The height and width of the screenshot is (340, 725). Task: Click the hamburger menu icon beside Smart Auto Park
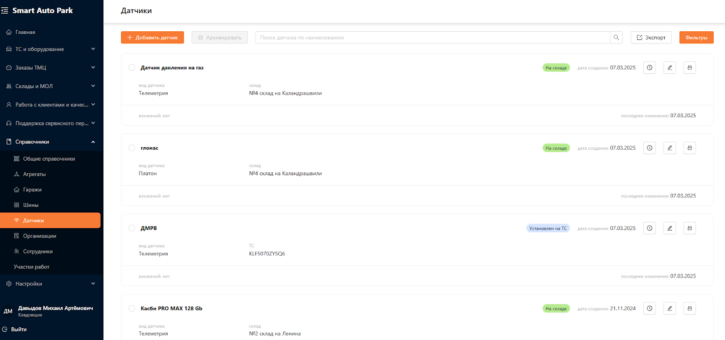pyautogui.click(x=5, y=10)
